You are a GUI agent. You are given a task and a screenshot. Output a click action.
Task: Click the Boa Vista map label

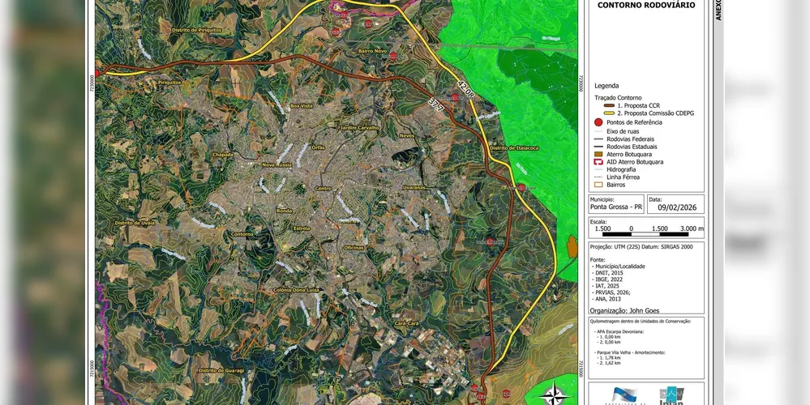pyautogui.click(x=302, y=106)
